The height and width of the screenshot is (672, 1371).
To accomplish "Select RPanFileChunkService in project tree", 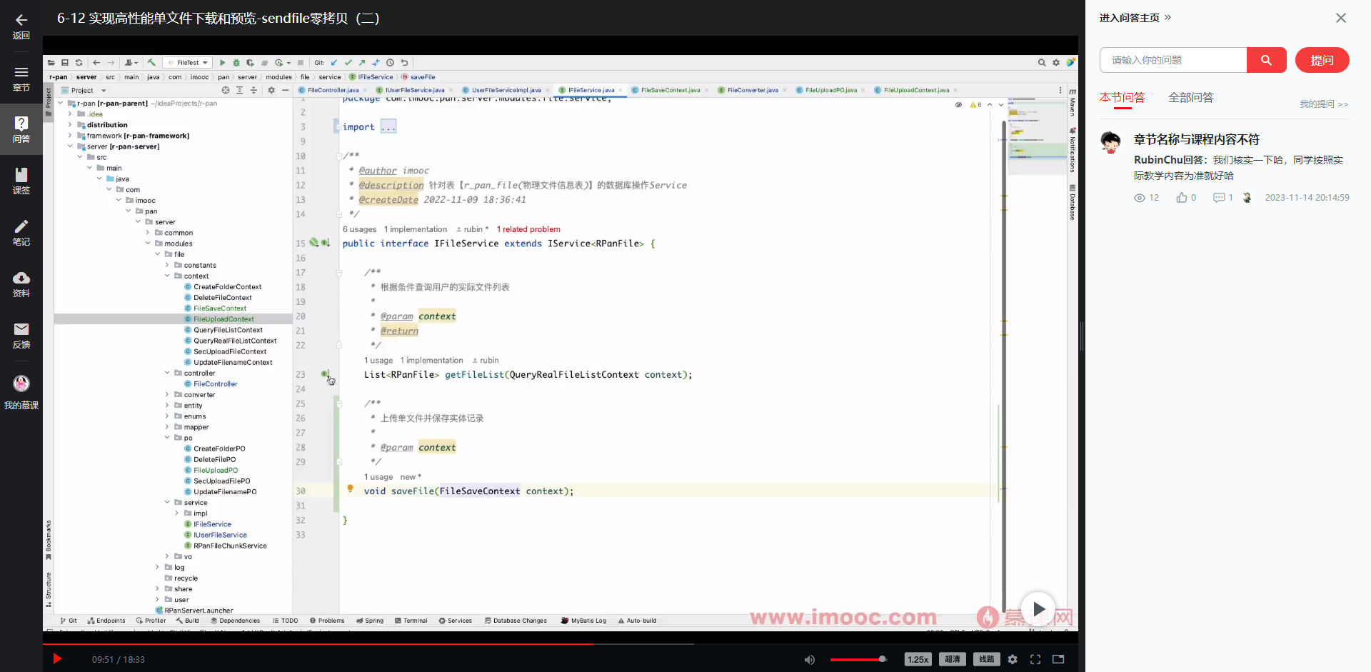I will (230, 546).
